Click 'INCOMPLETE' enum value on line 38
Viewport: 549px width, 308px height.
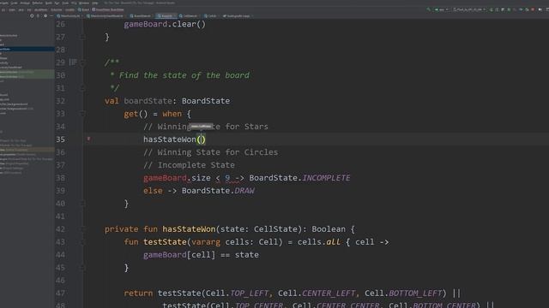tap(326, 178)
